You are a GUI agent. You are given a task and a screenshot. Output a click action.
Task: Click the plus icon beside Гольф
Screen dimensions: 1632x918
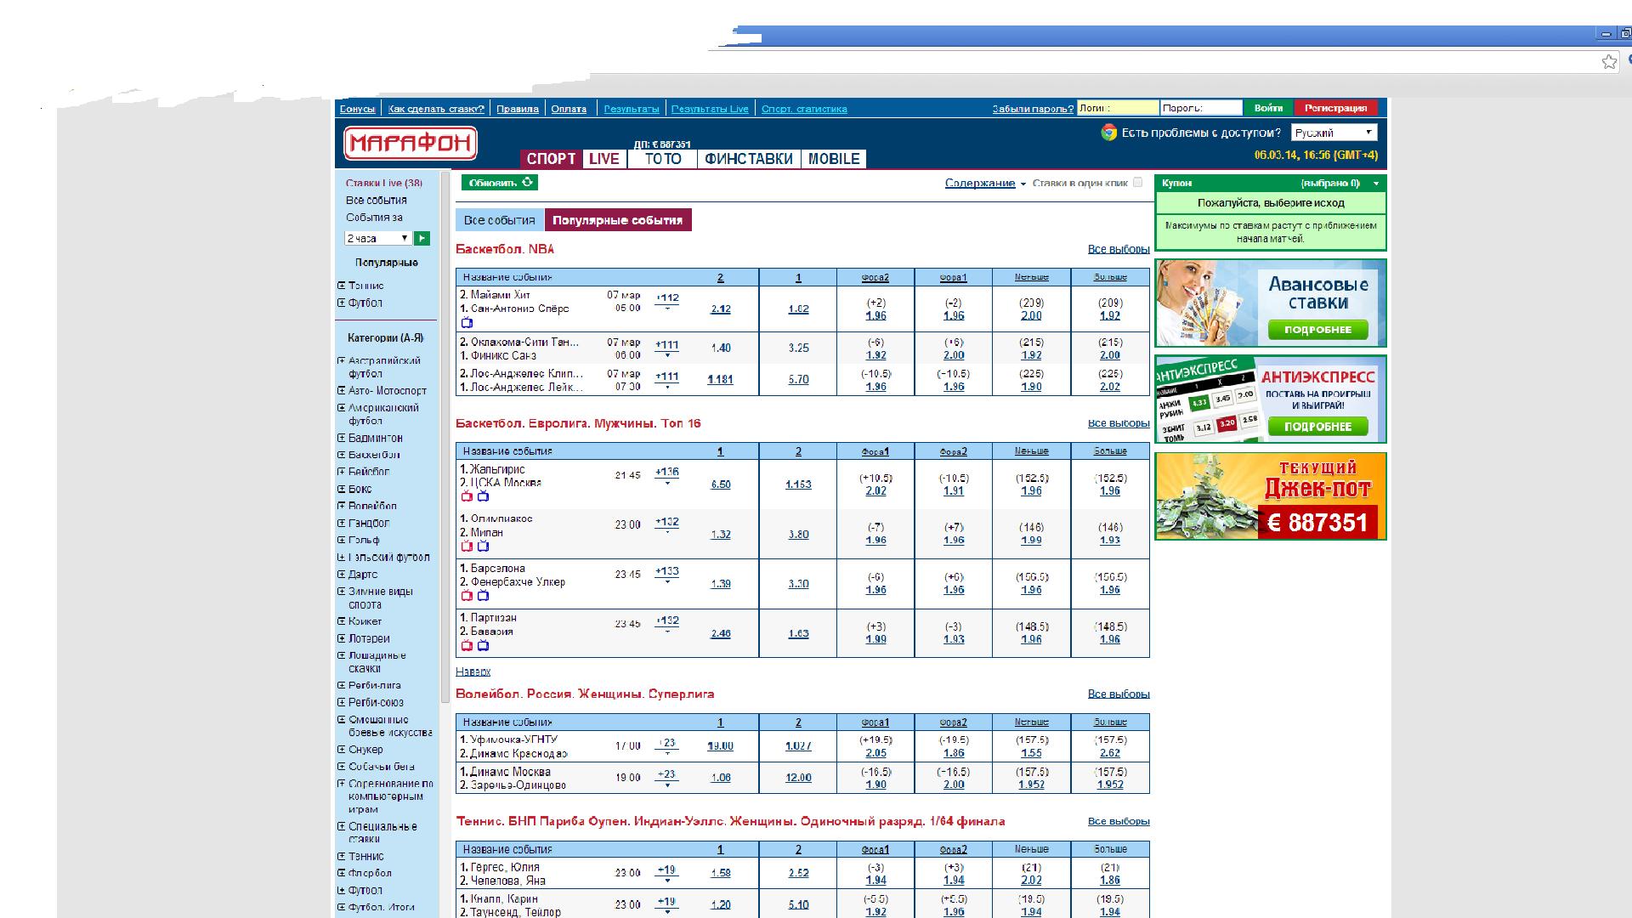tap(342, 540)
